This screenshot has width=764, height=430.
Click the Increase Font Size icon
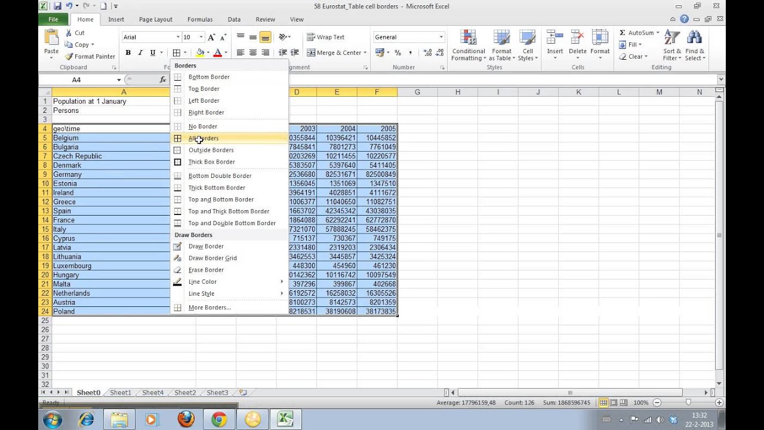tap(211, 37)
